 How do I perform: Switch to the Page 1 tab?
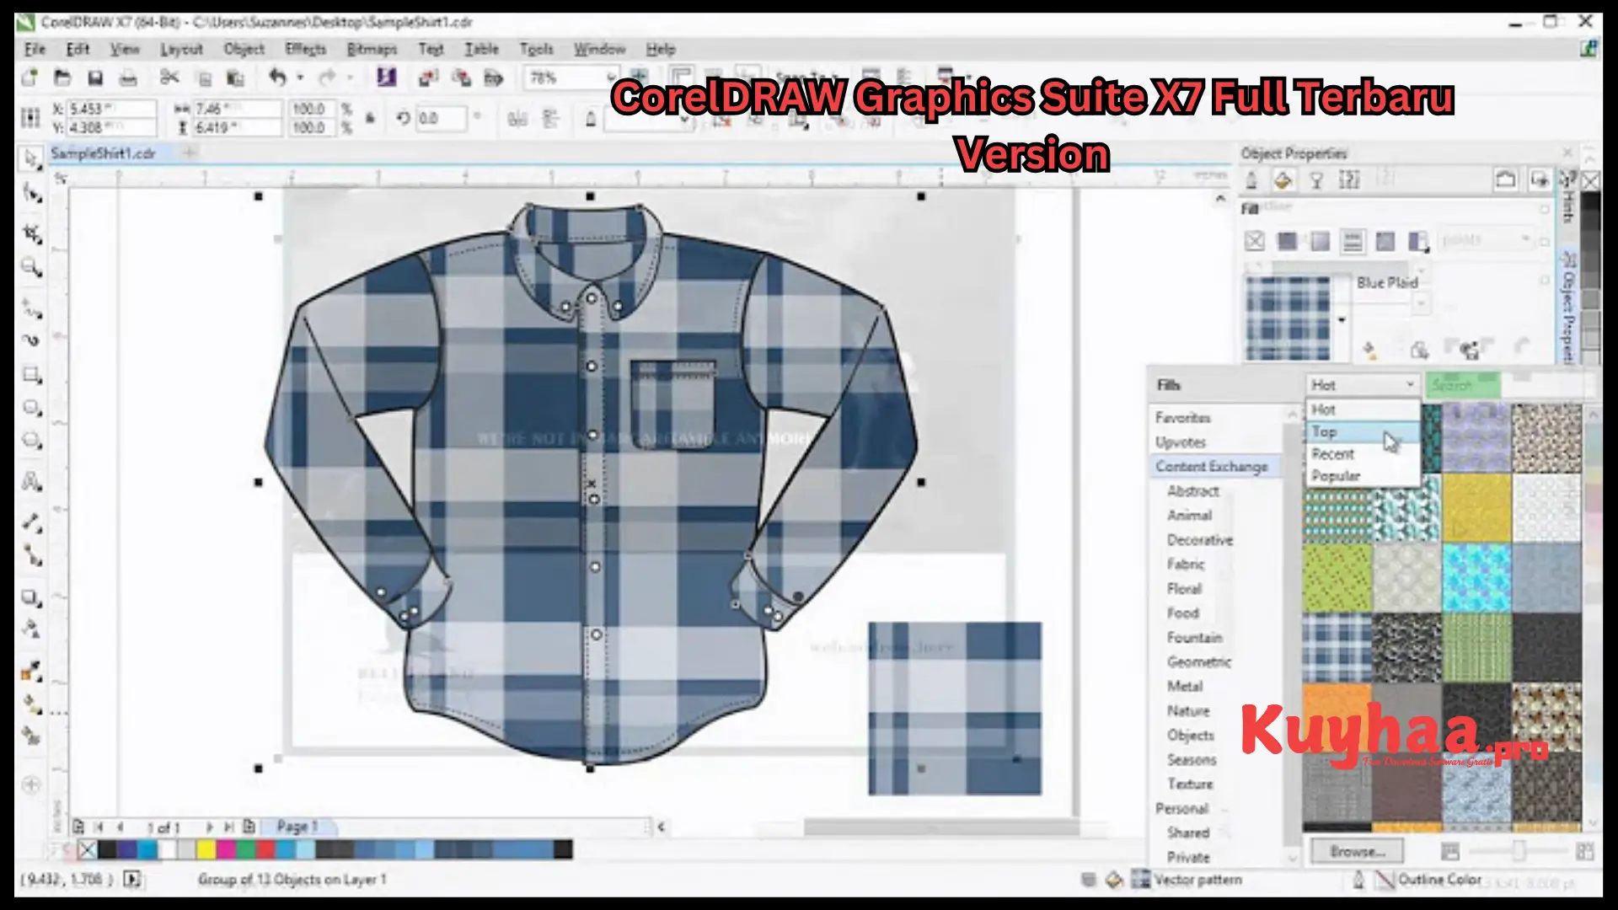[x=297, y=827]
